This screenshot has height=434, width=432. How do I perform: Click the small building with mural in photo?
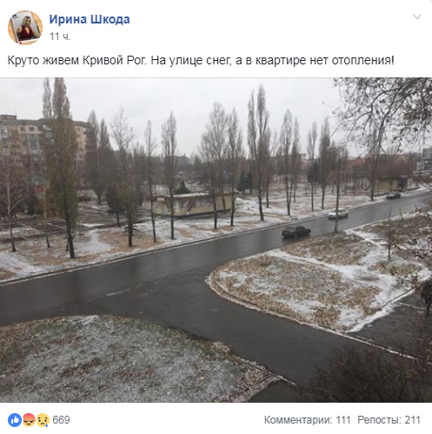click(x=191, y=204)
